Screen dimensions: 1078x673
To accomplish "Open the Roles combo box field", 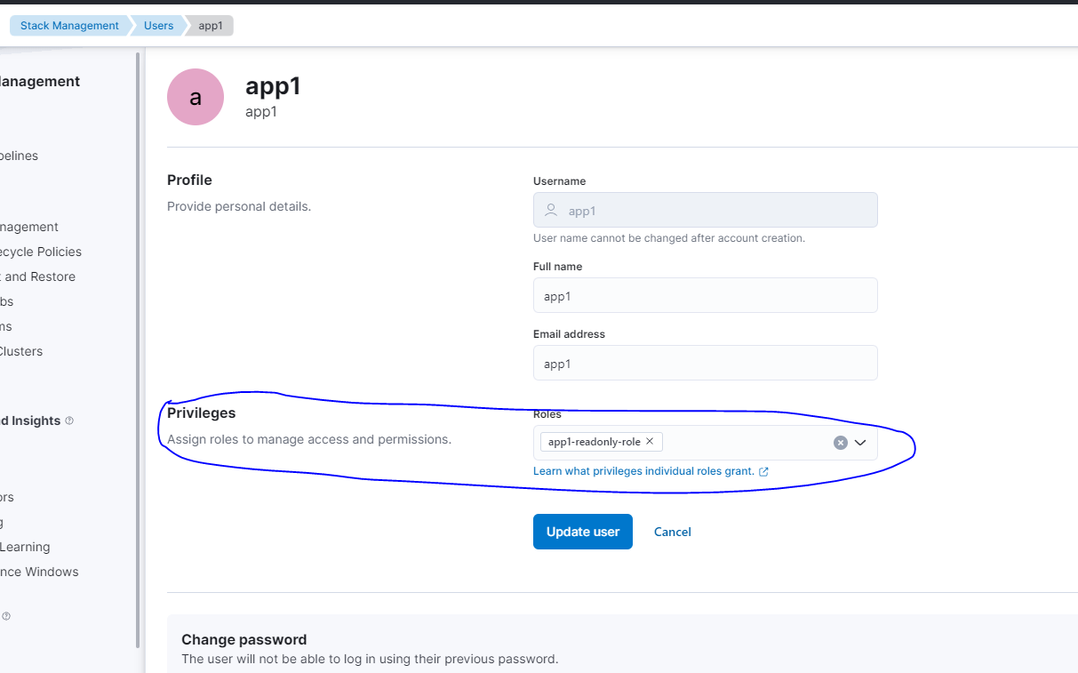I will point(745,443).
